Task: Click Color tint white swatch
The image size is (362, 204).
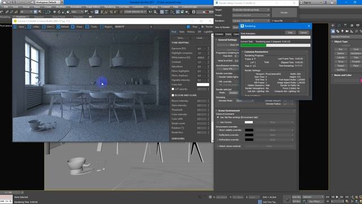Action: pyautogui.click(x=203, y=84)
